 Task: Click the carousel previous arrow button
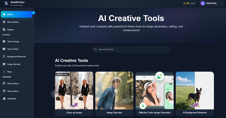[x=54, y=94]
